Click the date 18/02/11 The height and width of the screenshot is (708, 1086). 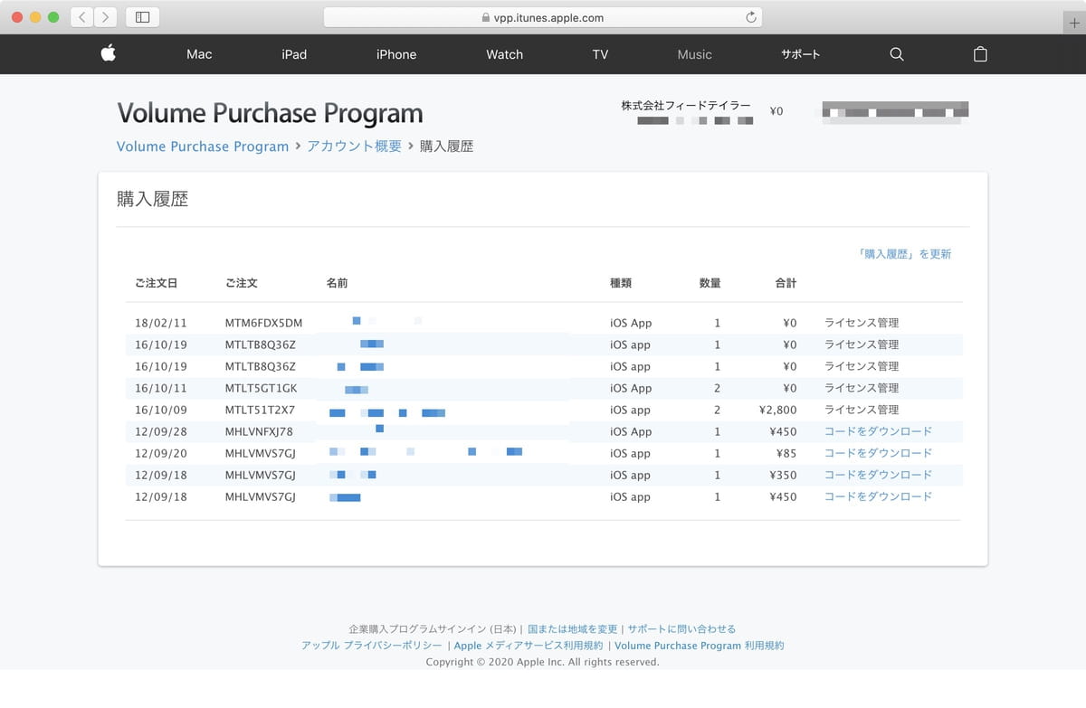(x=161, y=323)
